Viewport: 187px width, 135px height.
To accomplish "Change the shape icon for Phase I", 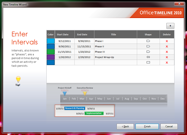I will pos(148,41).
